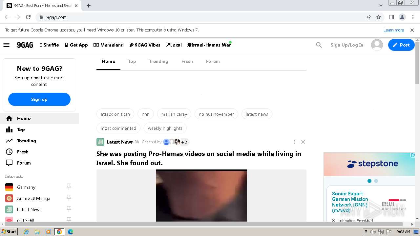
Task: Click the Post button
Action: (x=401, y=45)
